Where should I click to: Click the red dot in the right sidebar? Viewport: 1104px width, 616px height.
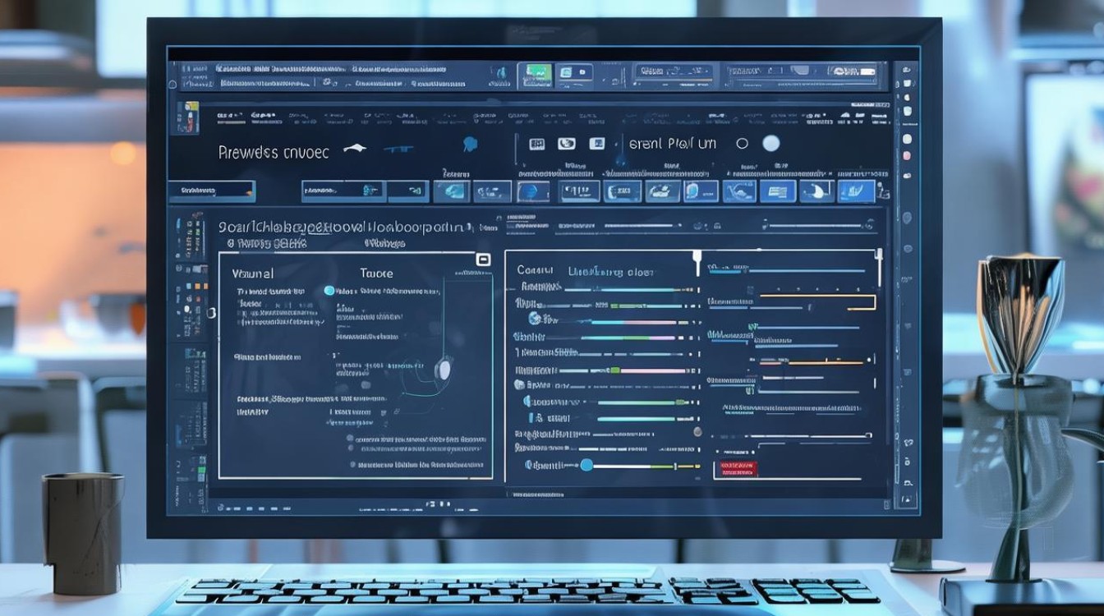pyautogui.click(x=907, y=155)
